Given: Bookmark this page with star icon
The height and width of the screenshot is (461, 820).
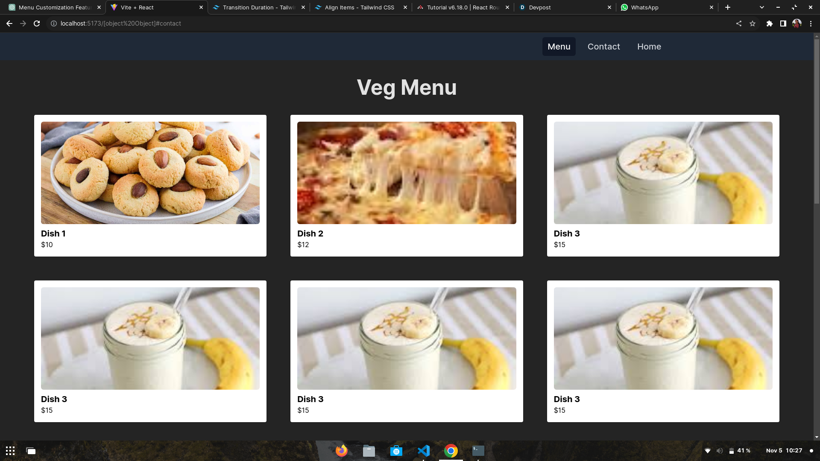Looking at the screenshot, I should tap(753, 23).
